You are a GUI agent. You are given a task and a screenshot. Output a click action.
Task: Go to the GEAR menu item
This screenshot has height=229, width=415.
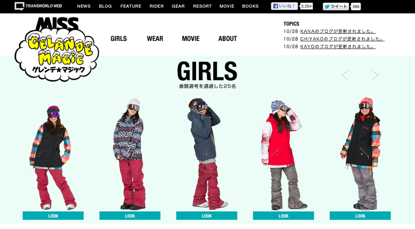[x=178, y=6]
